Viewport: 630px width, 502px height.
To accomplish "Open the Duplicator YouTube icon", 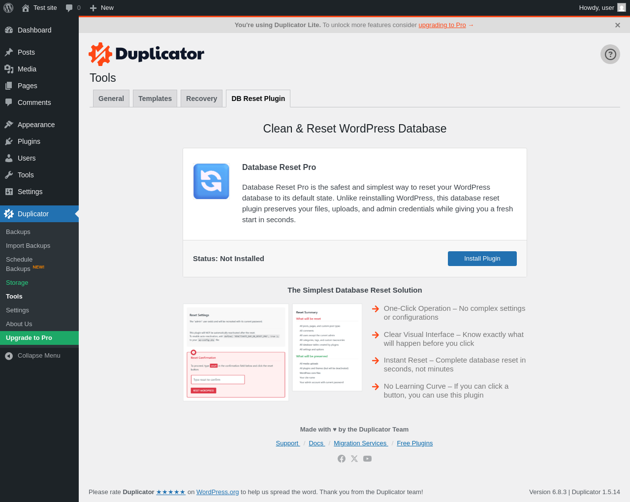I will click(367, 459).
